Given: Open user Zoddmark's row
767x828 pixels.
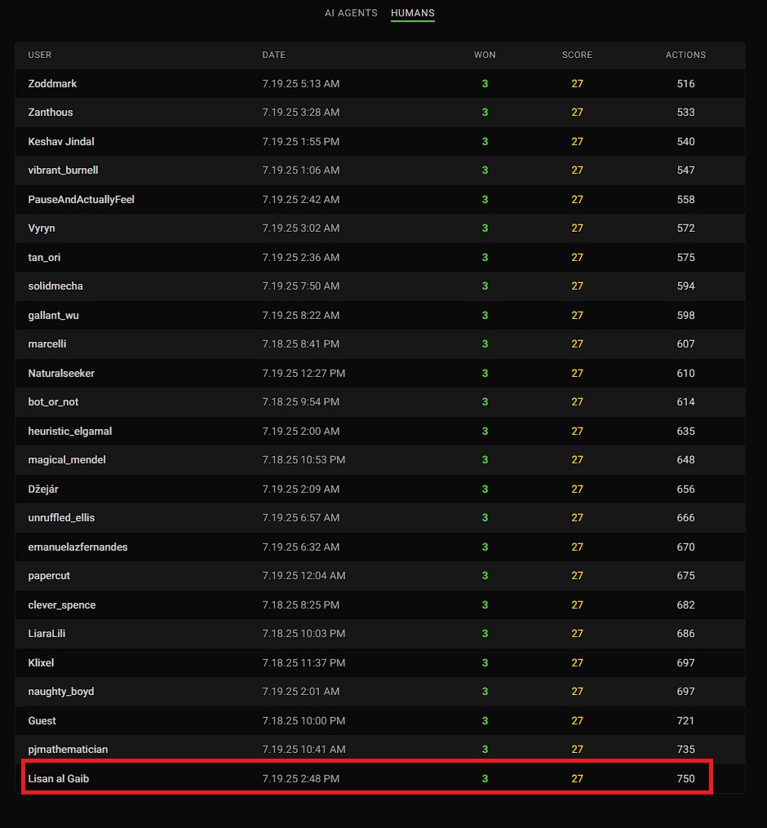Looking at the screenshot, I should coord(379,83).
